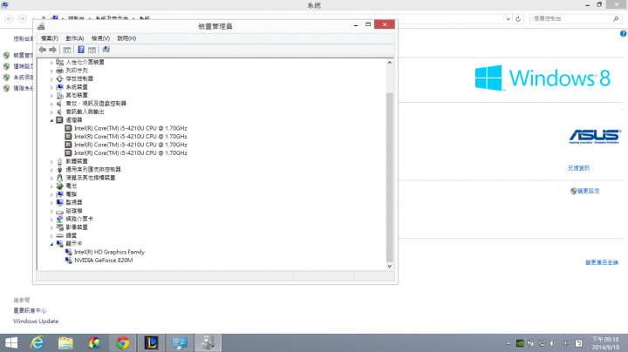Screen dimensions: 628x352
Task: Click the monitor icon beside 監視器
Action: [x=59, y=202]
